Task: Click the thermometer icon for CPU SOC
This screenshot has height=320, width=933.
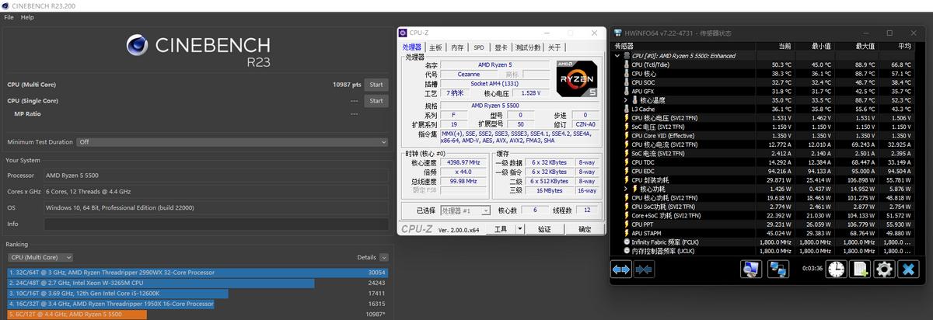Action: pyautogui.click(x=627, y=82)
